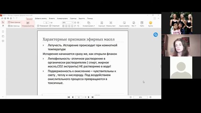The width and height of the screenshot is (201, 113).
Task: Go to next page in bottom bar
Action: [89, 97]
